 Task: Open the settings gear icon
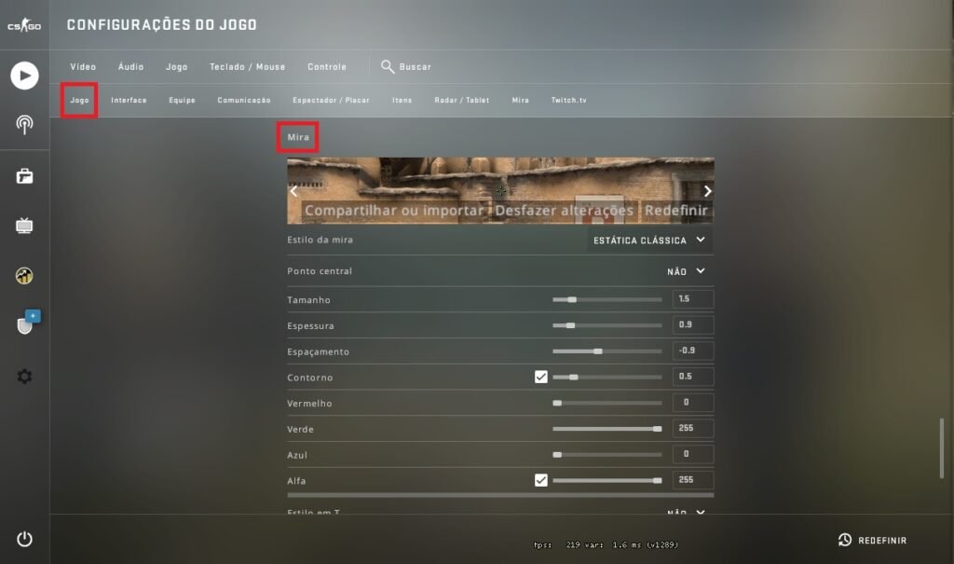click(x=24, y=377)
